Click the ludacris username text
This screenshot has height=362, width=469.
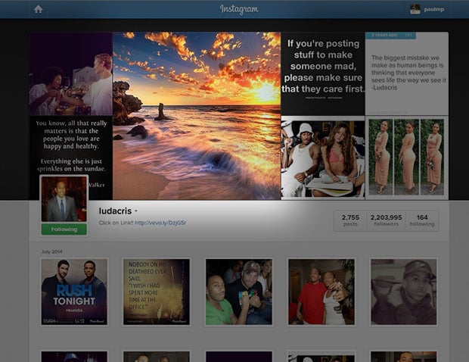(115, 211)
